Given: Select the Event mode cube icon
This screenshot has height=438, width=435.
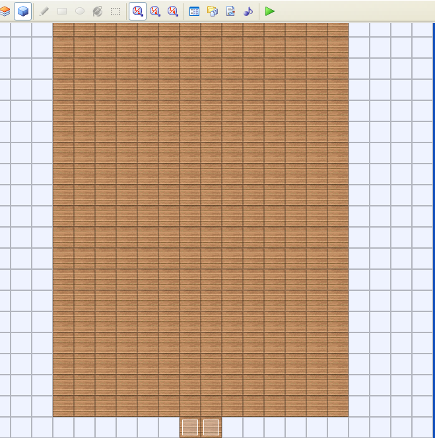Looking at the screenshot, I should pyautogui.click(x=22, y=11).
